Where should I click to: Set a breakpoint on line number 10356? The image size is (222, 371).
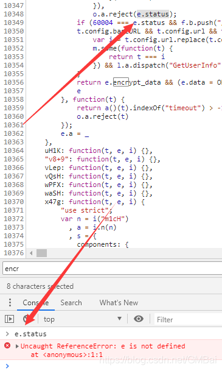(x=14, y=82)
